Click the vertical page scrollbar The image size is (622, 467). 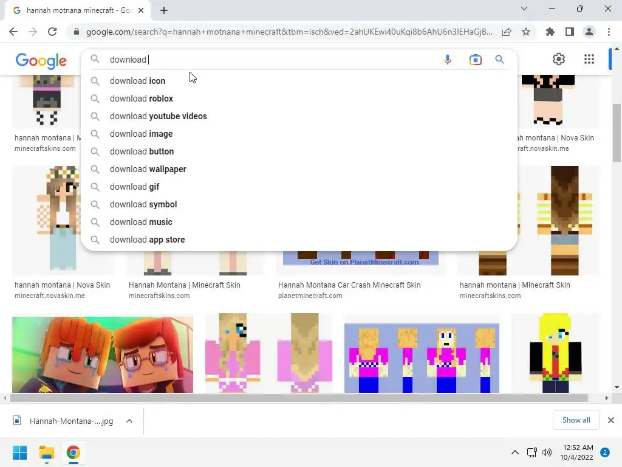point(617,133)
